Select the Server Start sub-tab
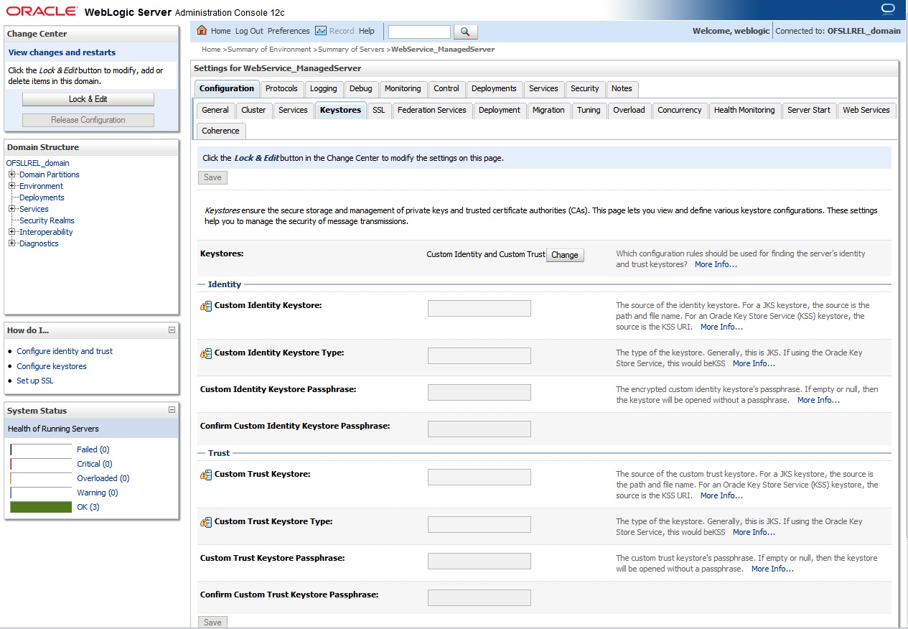 coord(808,111)
